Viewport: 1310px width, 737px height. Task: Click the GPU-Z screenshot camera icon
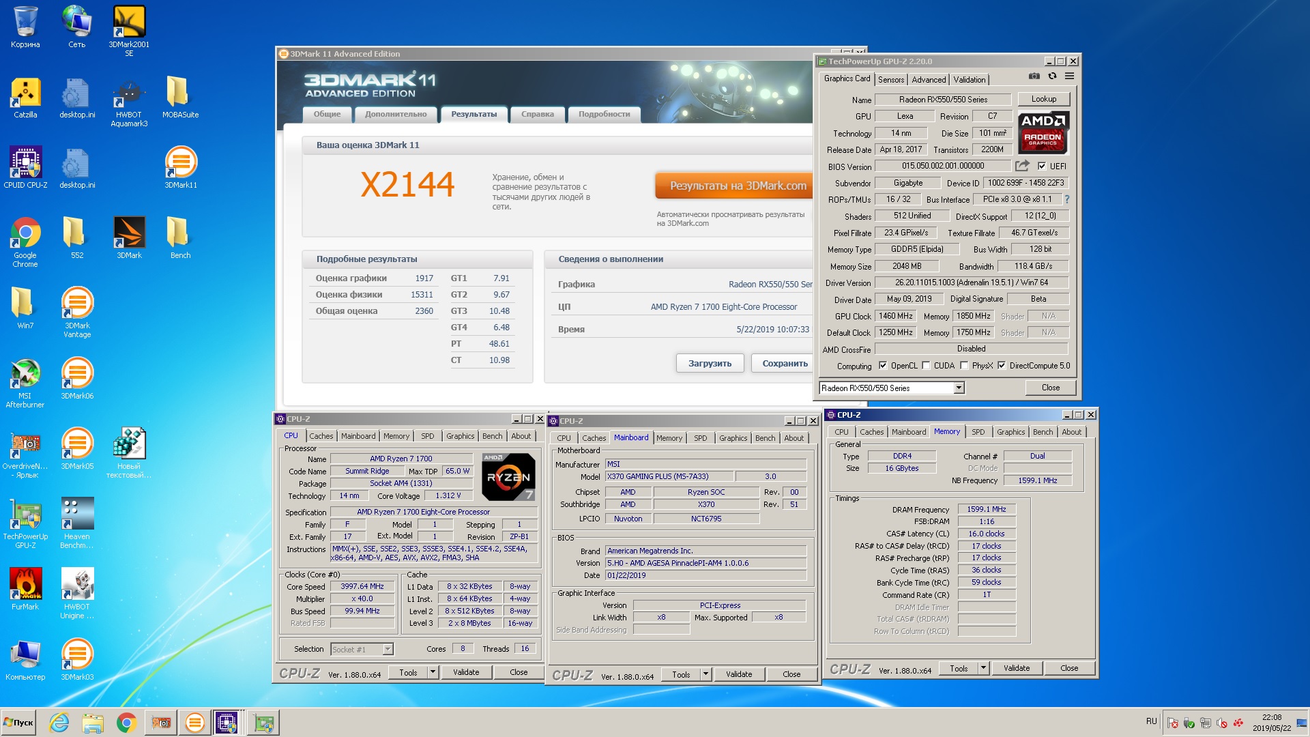(1034, 76)
